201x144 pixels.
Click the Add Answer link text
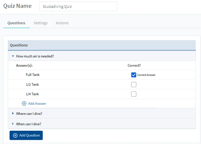click(x=37, y=104)
